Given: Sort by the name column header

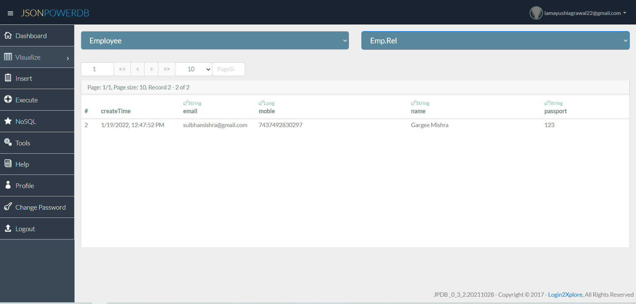Looking at the screenshot, I should point(418,111).
